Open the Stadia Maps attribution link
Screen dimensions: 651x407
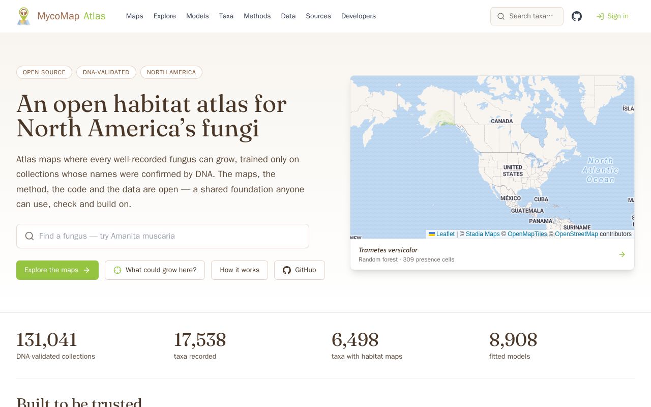pyautogui.click(x=483, y=234)
